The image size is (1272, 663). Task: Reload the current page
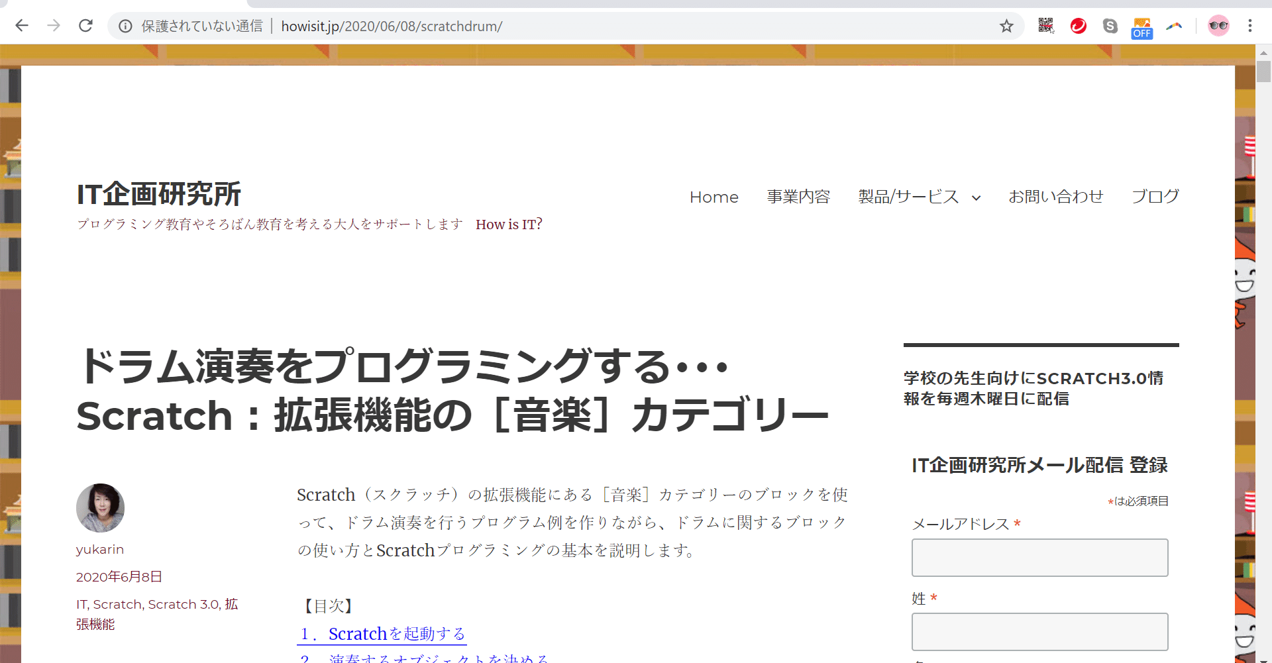coord(85,26)
